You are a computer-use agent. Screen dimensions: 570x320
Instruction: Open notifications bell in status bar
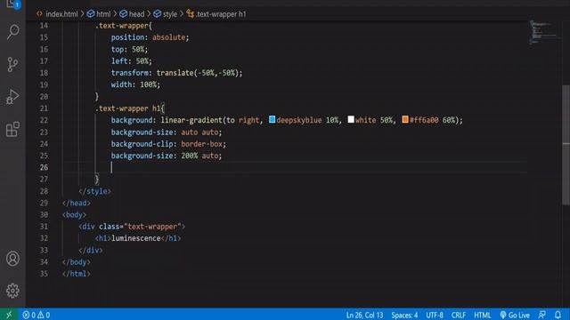[558, 315]
